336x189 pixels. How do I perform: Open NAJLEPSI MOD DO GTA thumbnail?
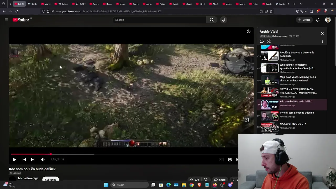pos(270,127)
